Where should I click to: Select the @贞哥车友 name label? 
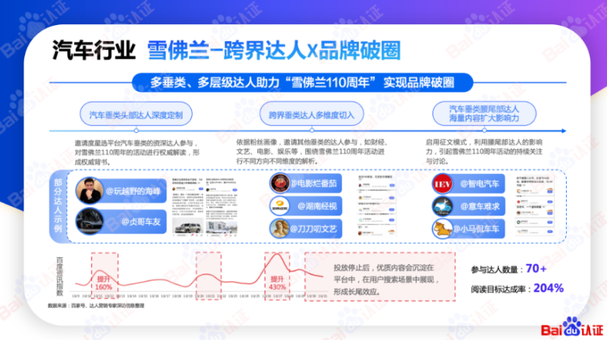(x=141, y=222)
